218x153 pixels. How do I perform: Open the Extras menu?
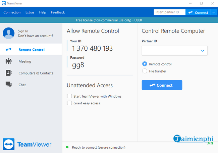[30, 12]
